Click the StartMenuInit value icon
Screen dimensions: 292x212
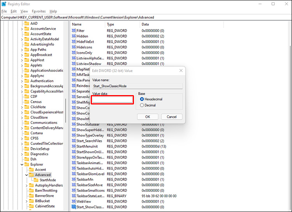tap(74, 146)
